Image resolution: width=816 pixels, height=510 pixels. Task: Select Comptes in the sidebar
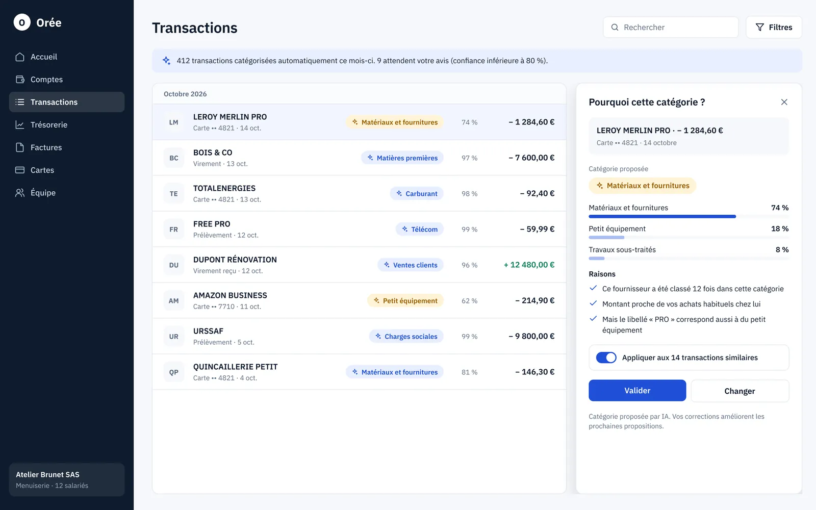pyautogui.click(x=67, y=80)
